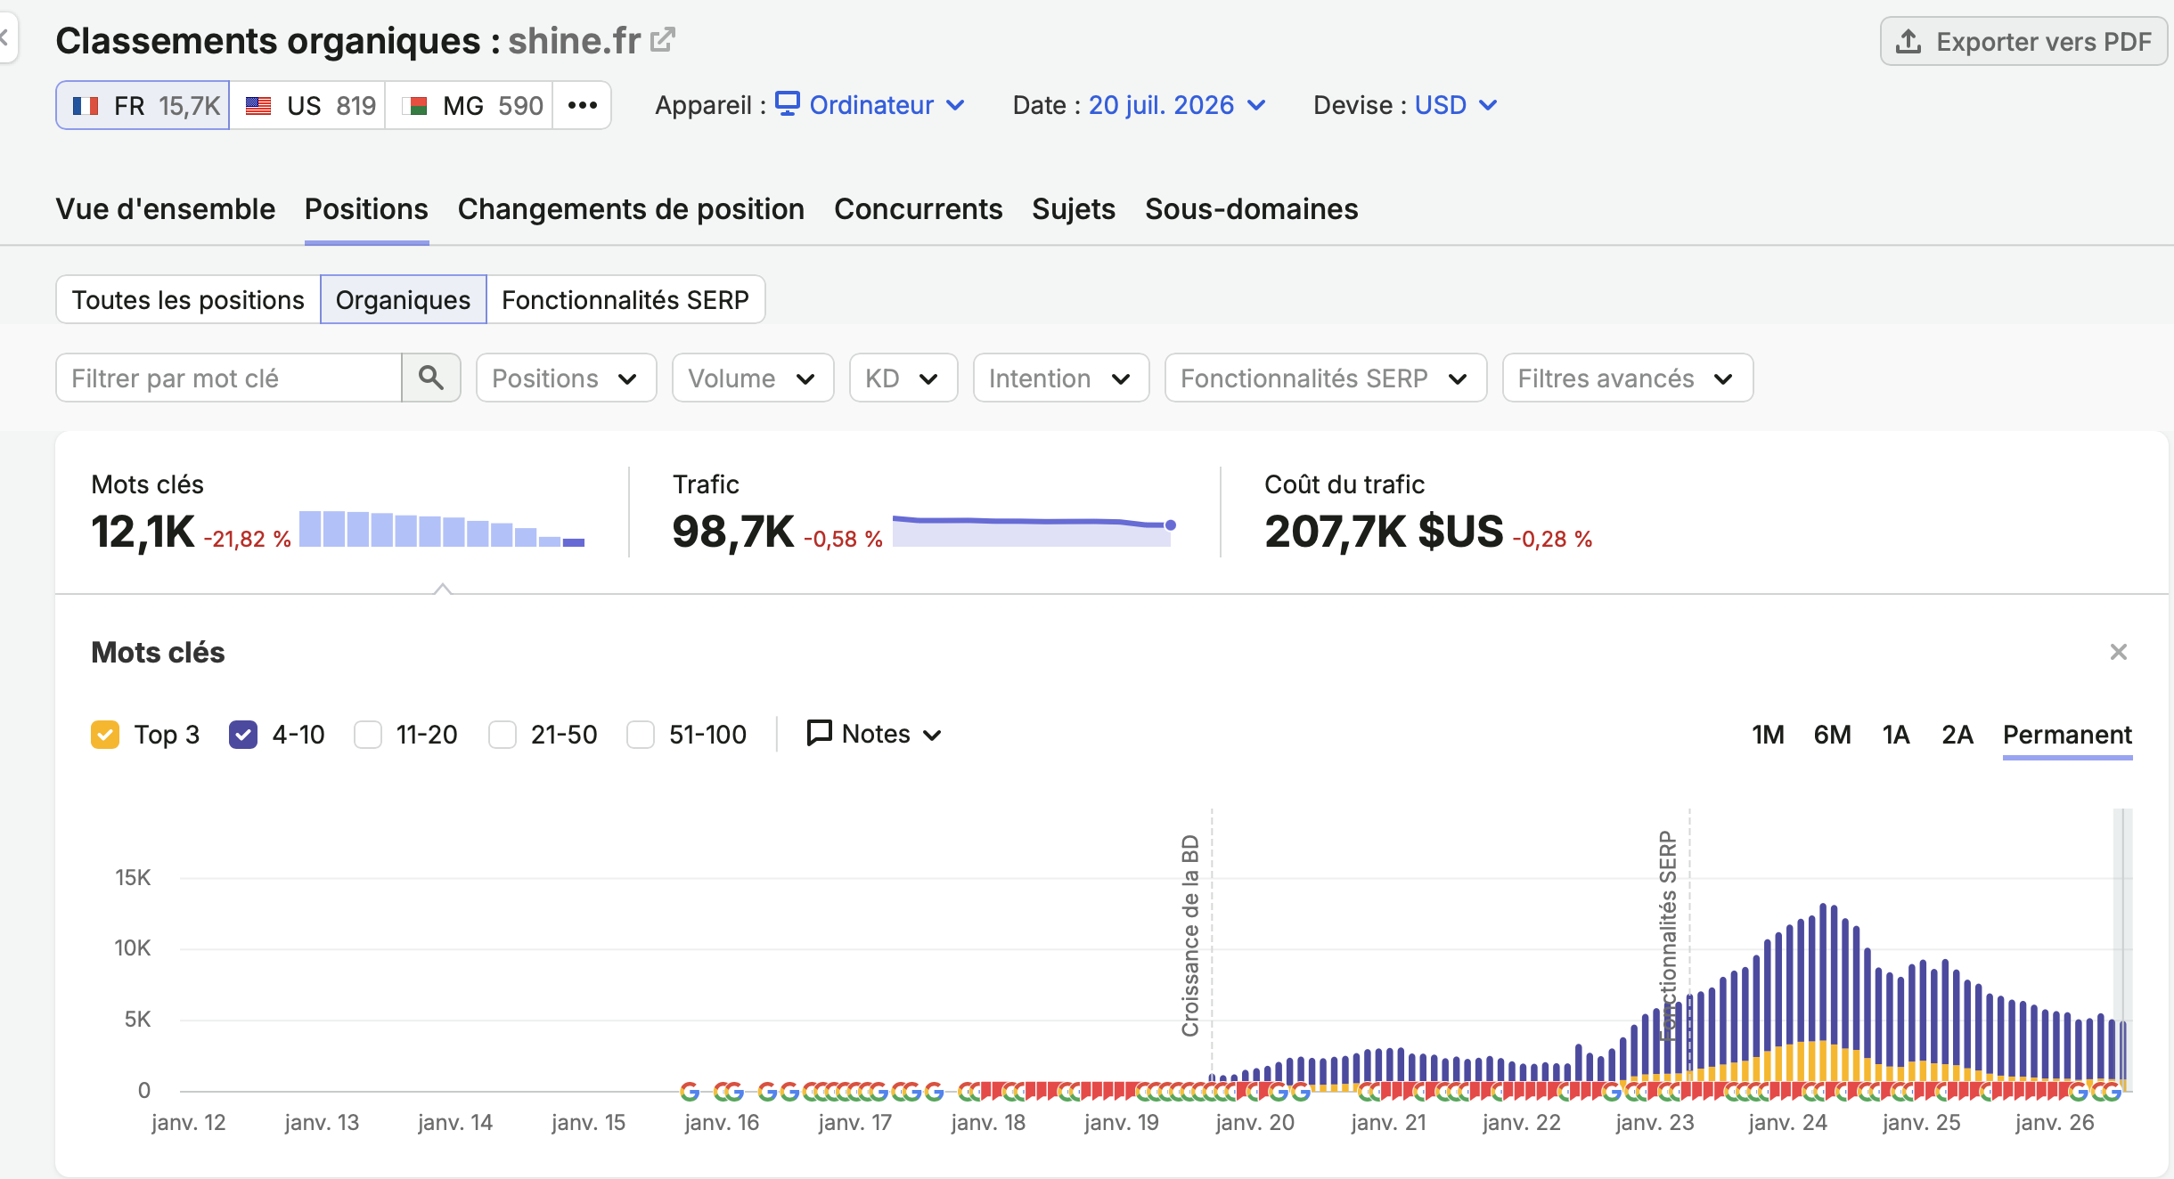
Task: Expand the KD filter dropdown
Action: [903, 378]
